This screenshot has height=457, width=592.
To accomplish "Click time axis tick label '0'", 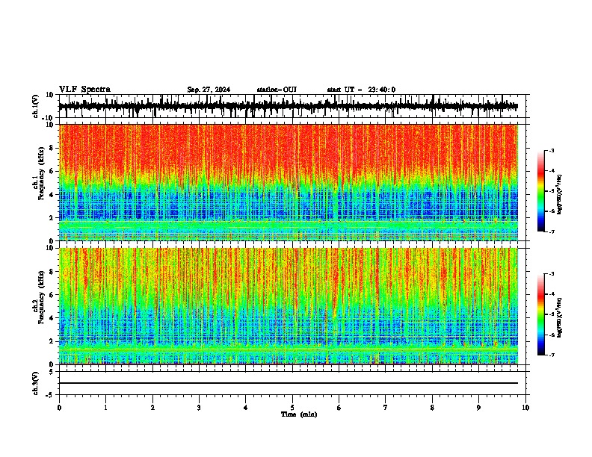I will [59, 408].
